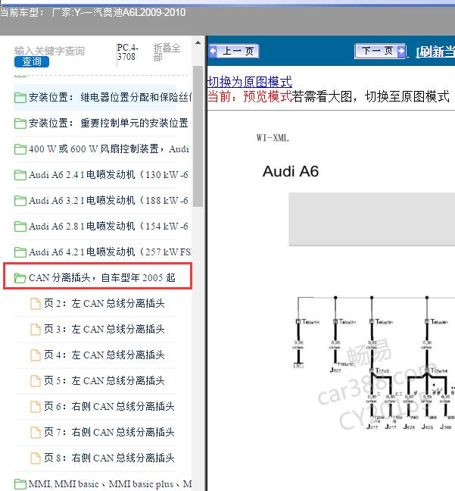
Task: Click the 当前：预览模式 status text
Action: click(249, 96)
